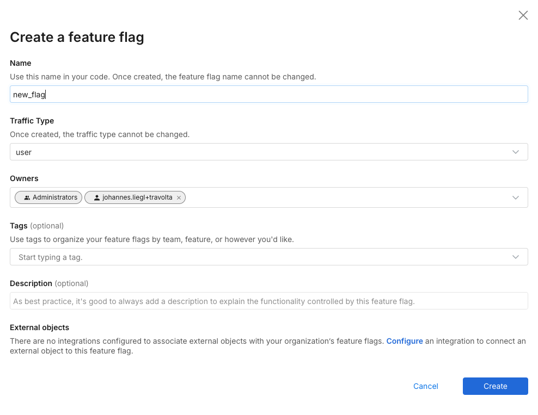538x415 pixels.
Task: Click the group icon on Administrators chip
Action: click(x=27, y=198)
